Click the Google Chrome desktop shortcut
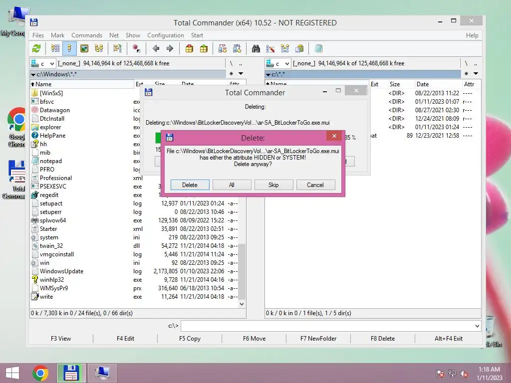Image resolution: width=511 pixels, height=383 pixels. 15,127
